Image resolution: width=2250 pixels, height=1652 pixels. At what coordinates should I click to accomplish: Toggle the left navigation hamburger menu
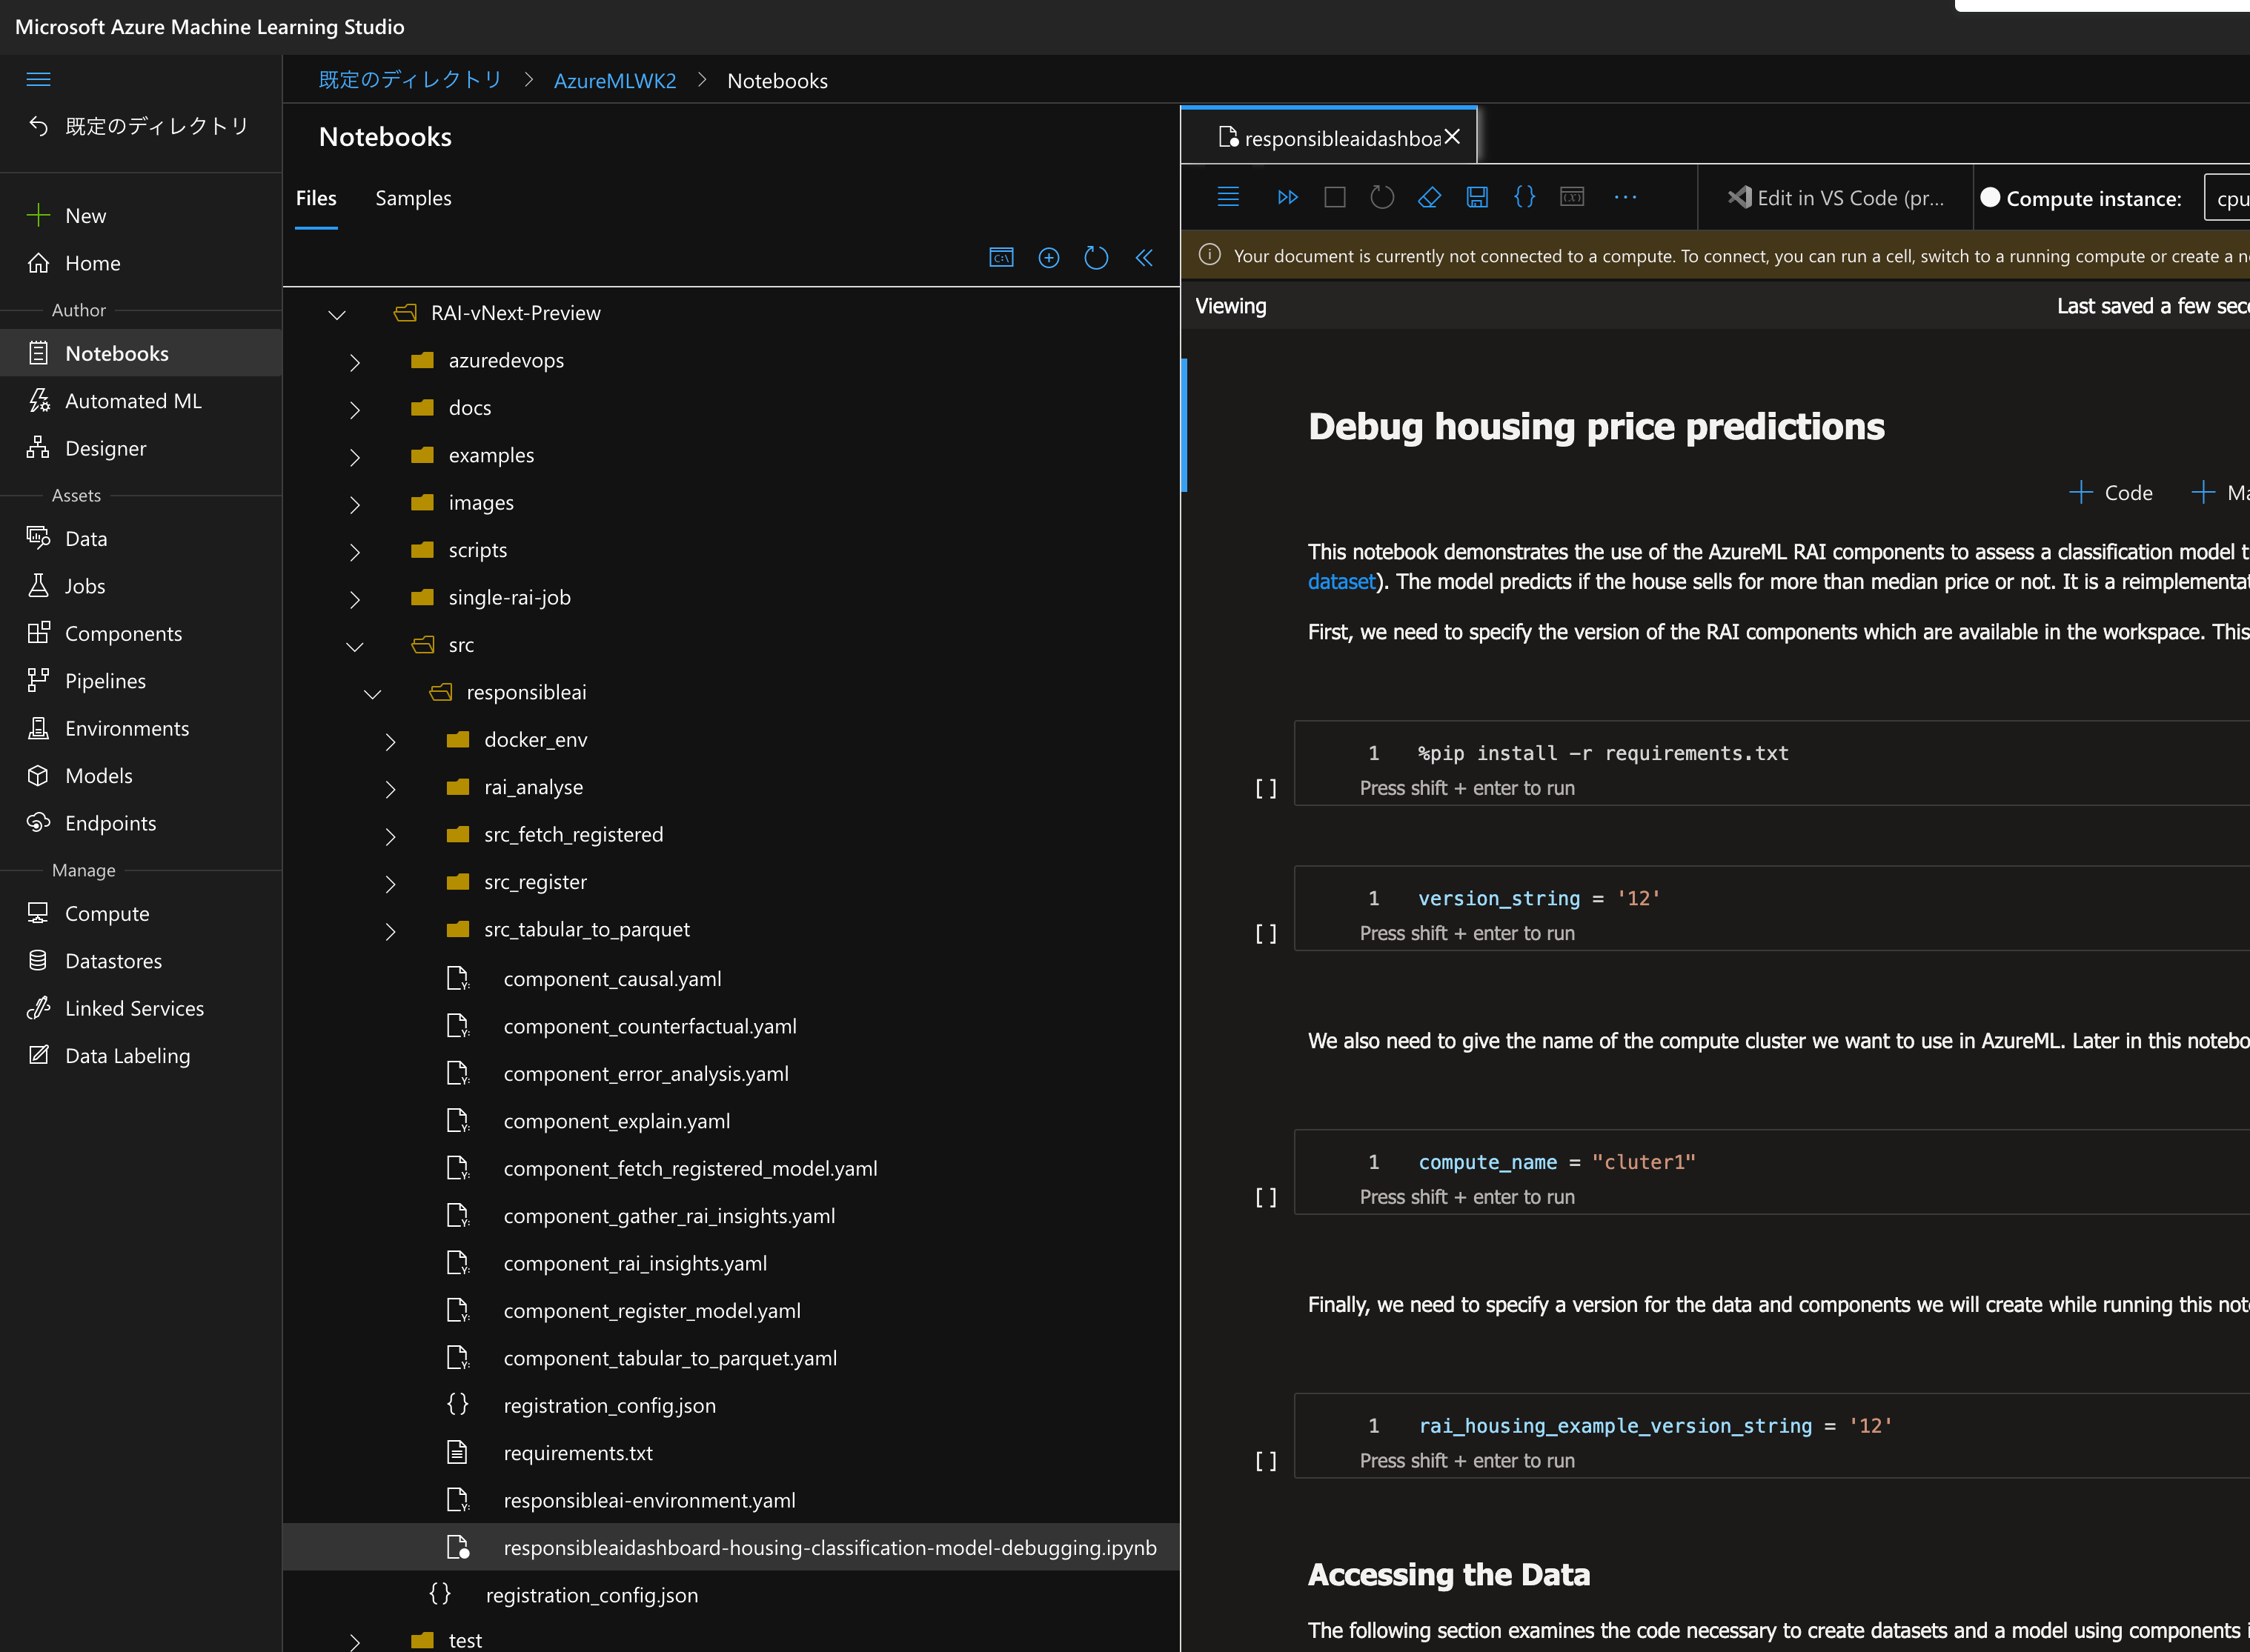tap(38, 79)
